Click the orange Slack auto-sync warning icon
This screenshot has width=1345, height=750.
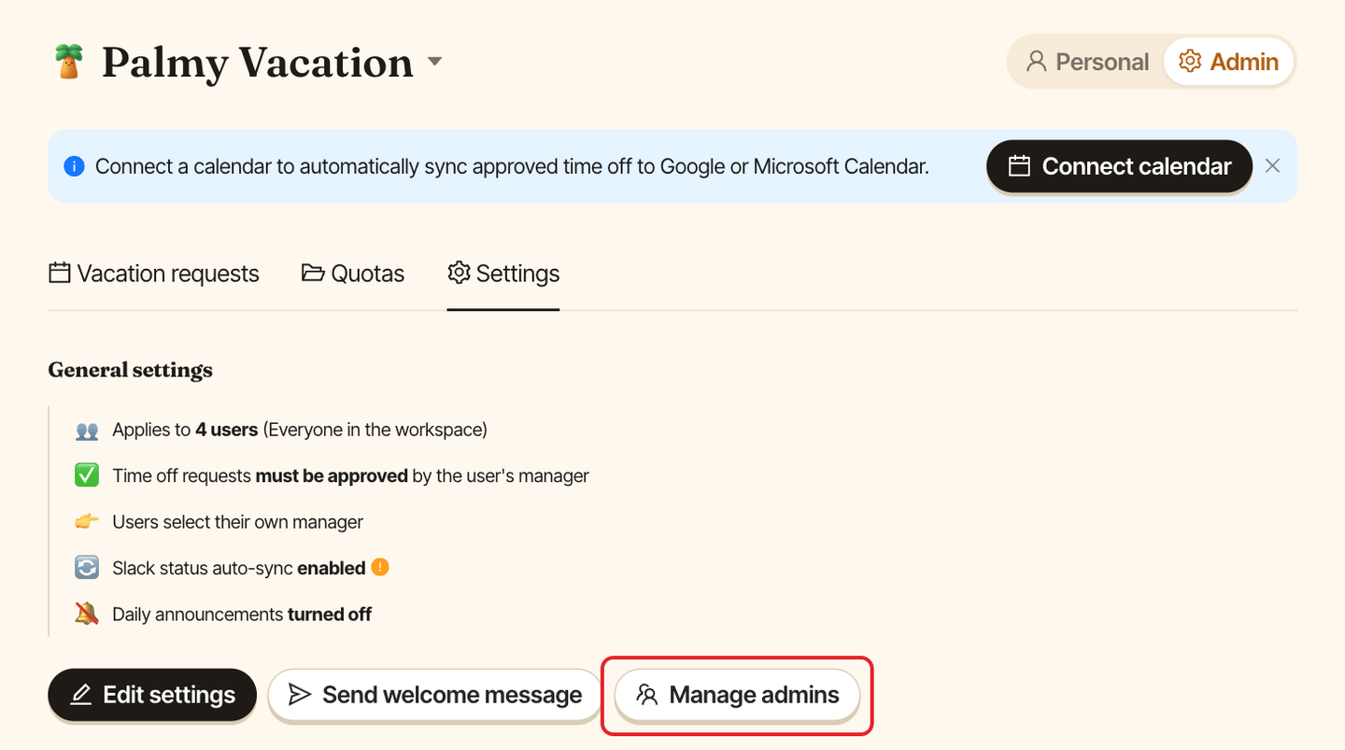click(380, 567)
